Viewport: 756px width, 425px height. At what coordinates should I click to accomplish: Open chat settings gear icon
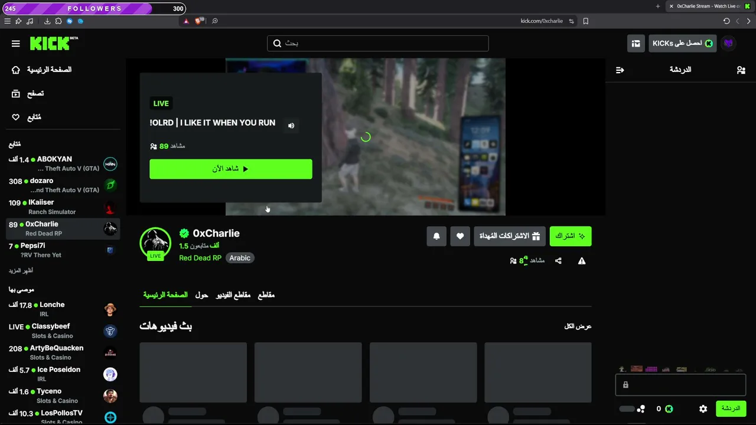(703, 408)
